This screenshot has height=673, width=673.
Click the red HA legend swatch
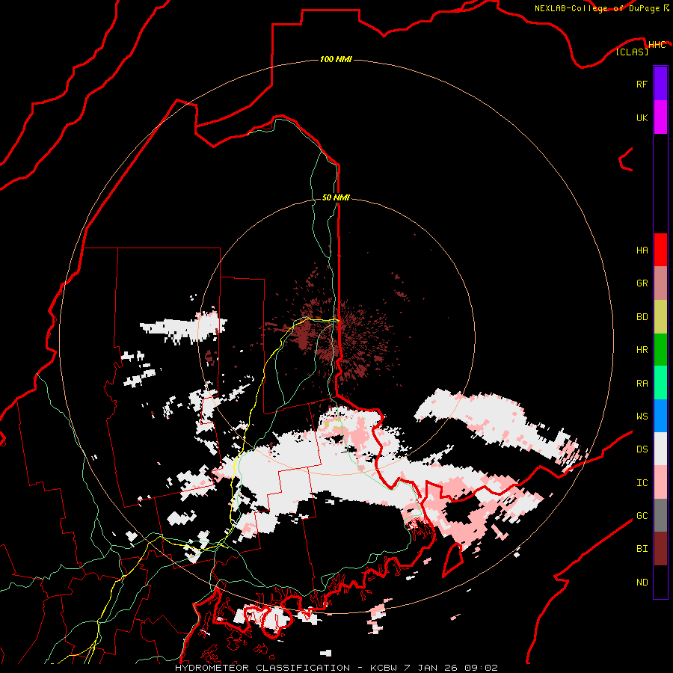tap(660, 250)
